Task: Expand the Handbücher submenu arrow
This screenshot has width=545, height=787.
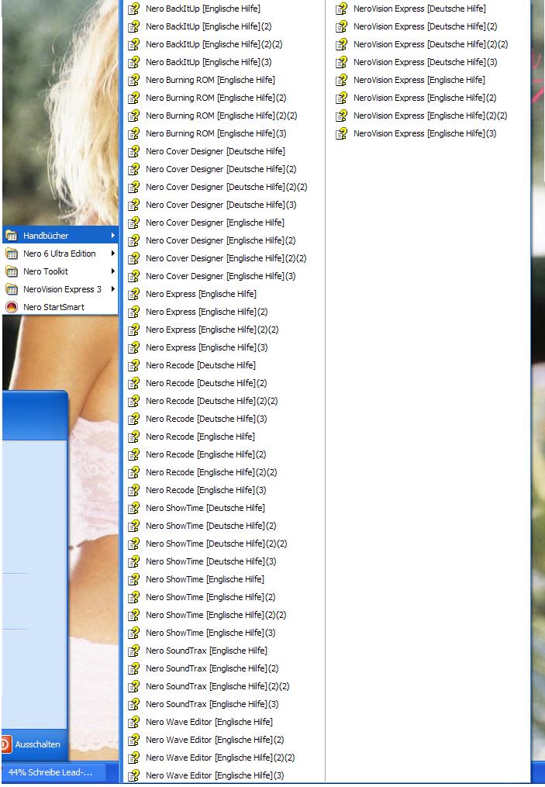Action: [113, 236]
